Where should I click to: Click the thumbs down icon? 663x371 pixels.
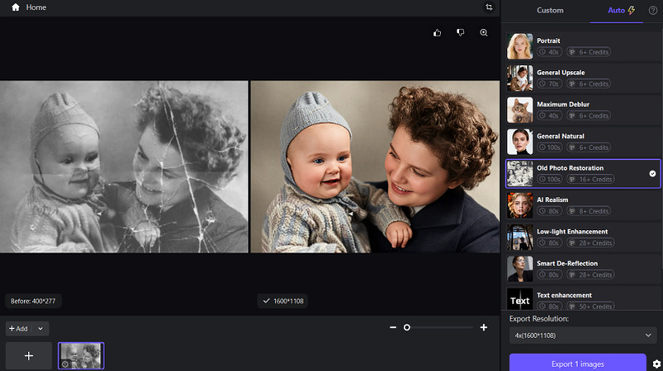(461, 33)
